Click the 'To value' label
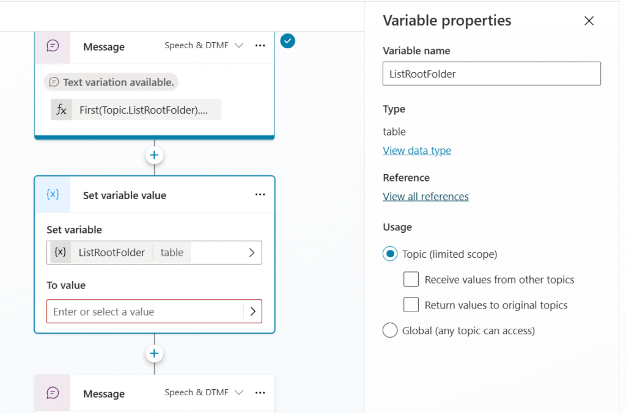Image resolution: width=626 pixels, height=413 pixels. click(66, 285)
